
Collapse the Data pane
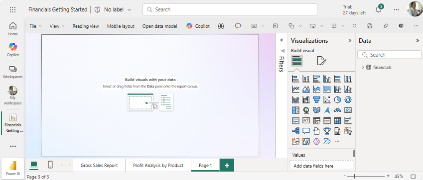(418, 41)
